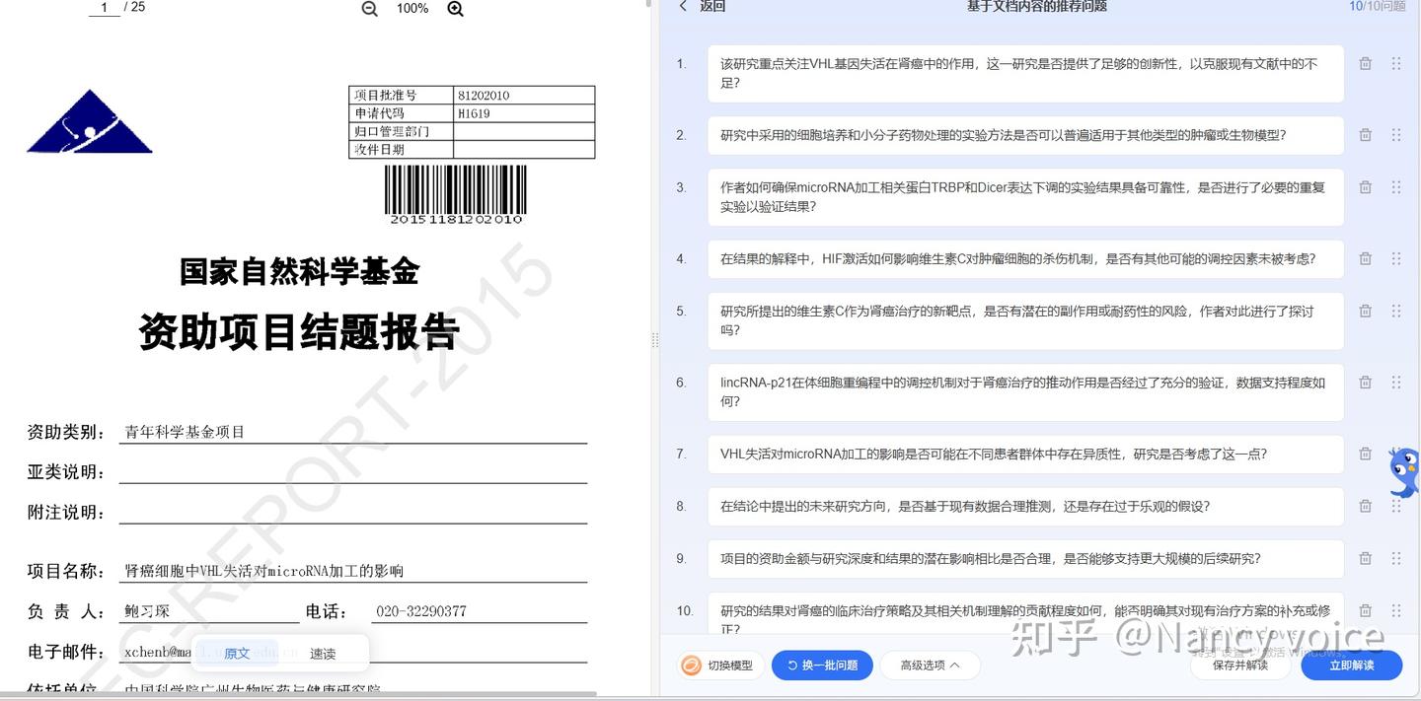Image resolution: width=1421 pixels, height=701 pixels.
Task: Switch to 原文 view tab
Action: point(237,654)
